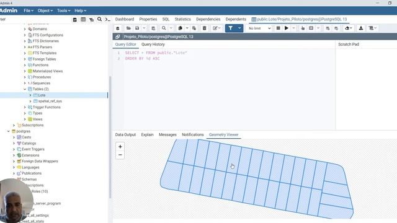This screenshot has height=223, width=397.
Task: Select the Foreign Data Wrappers tree item
Action: click(40, 161)
